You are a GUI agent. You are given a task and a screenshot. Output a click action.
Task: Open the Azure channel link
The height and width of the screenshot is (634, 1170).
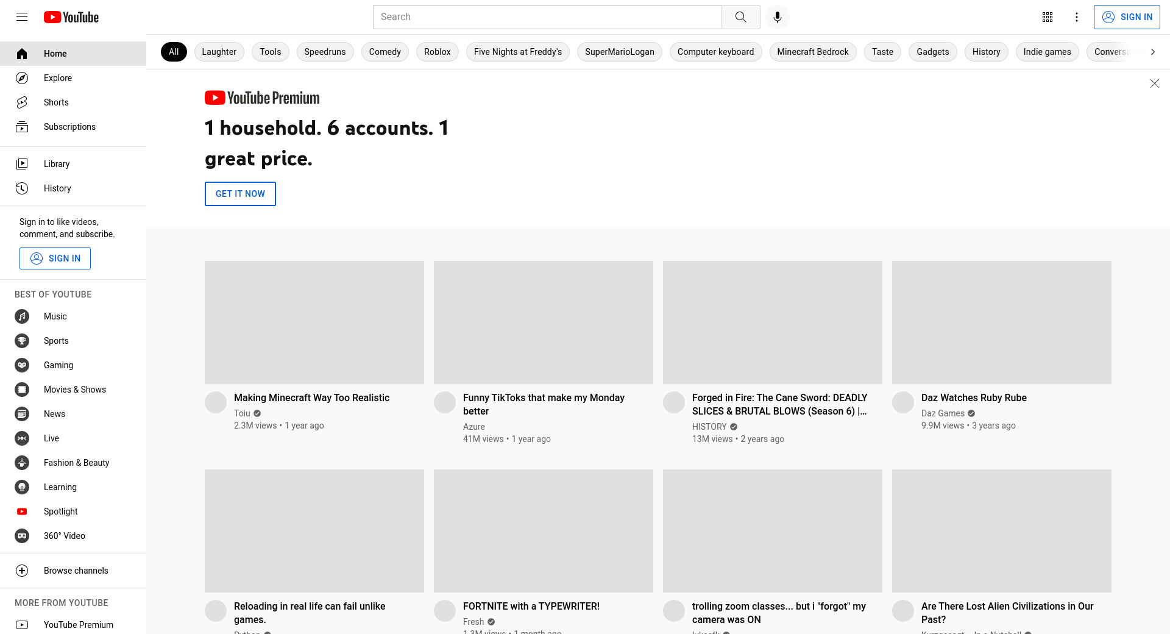(x=474, y=427)
